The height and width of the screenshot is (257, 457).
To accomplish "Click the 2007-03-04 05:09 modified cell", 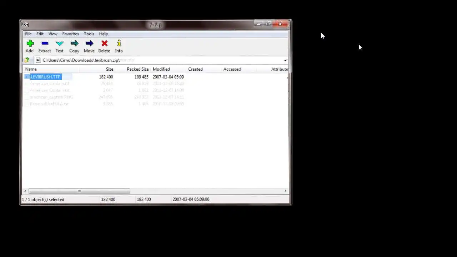I will coord(168,77).
